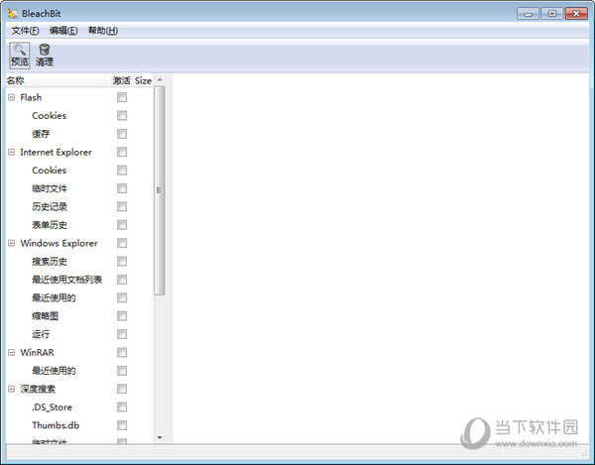
Task: Click the 激活 column header
Action: 121,80
